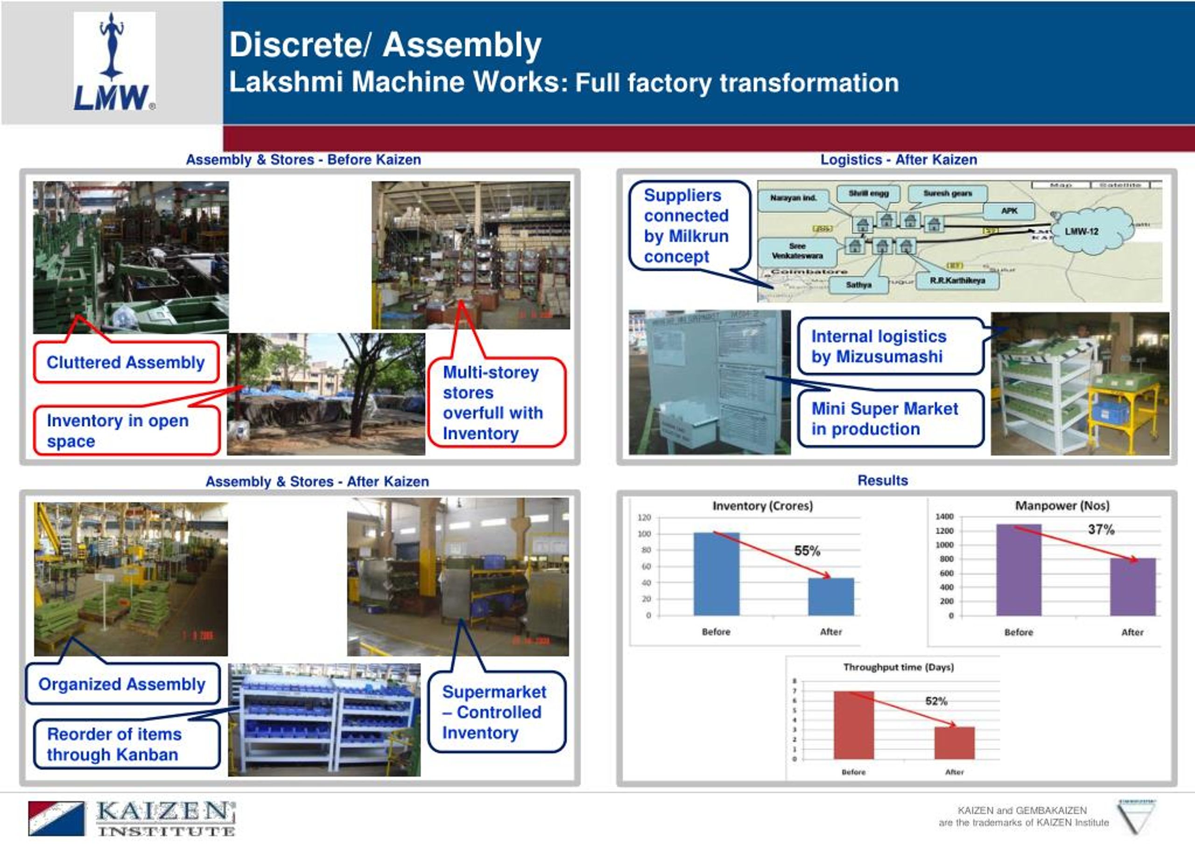
Task: Open the Kanban shelves with blue bins photo
Action: [324, 719]
